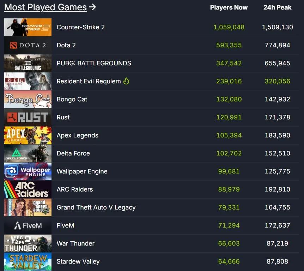Open the Most Played Games page

(x=45, y=7)
